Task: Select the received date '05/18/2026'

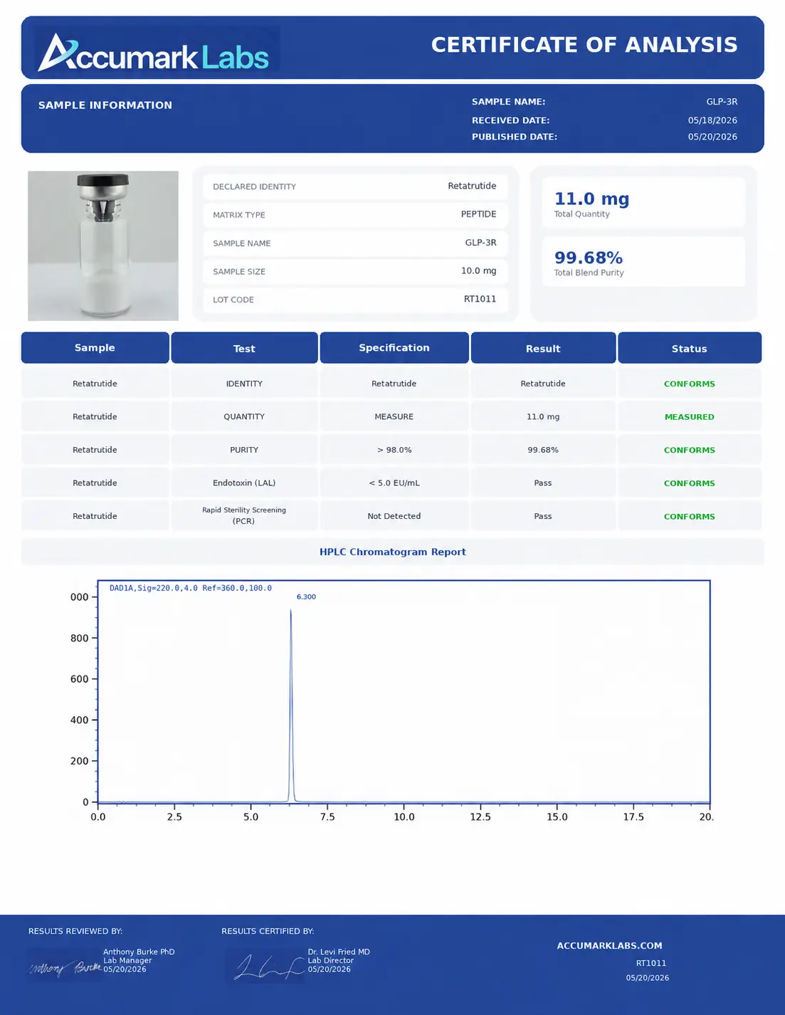Action: pyautogui.click(x=712, y=120)
